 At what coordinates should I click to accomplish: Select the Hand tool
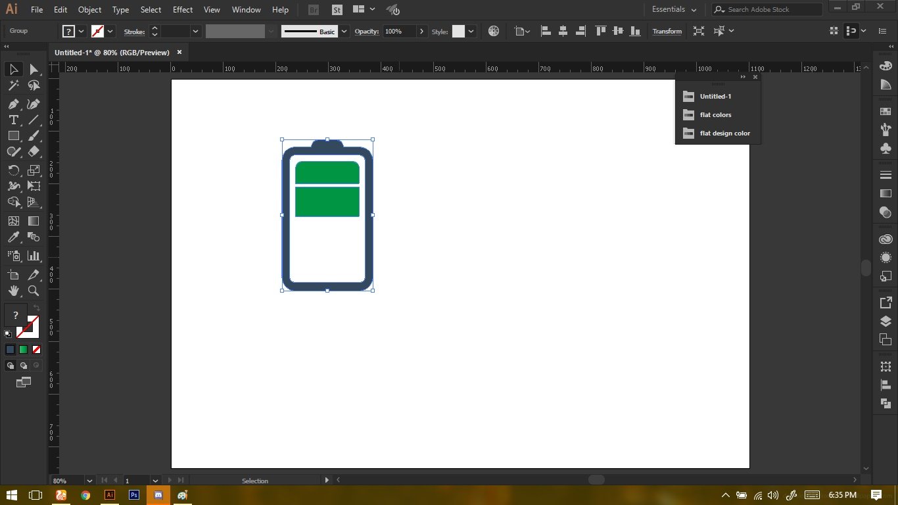tap(13, 291)
